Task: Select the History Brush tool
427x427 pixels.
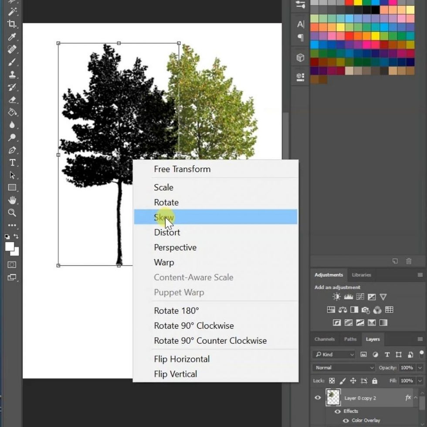Action: (12, 87)
